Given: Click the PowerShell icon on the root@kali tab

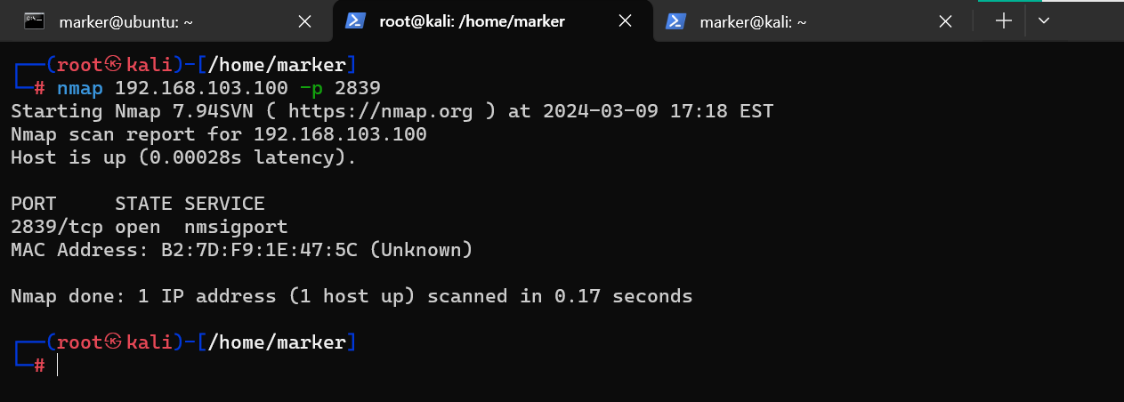Looking at the screenshot, I should 357,21.
